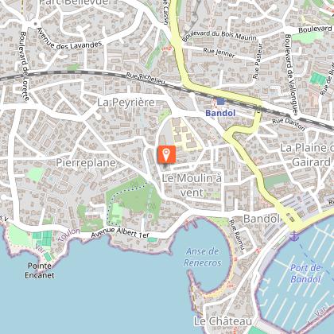Image resolution: width=334 pixels, height=334 pixels.
Task: Select the Pointe Encanet label
Action: click(40, 270)
